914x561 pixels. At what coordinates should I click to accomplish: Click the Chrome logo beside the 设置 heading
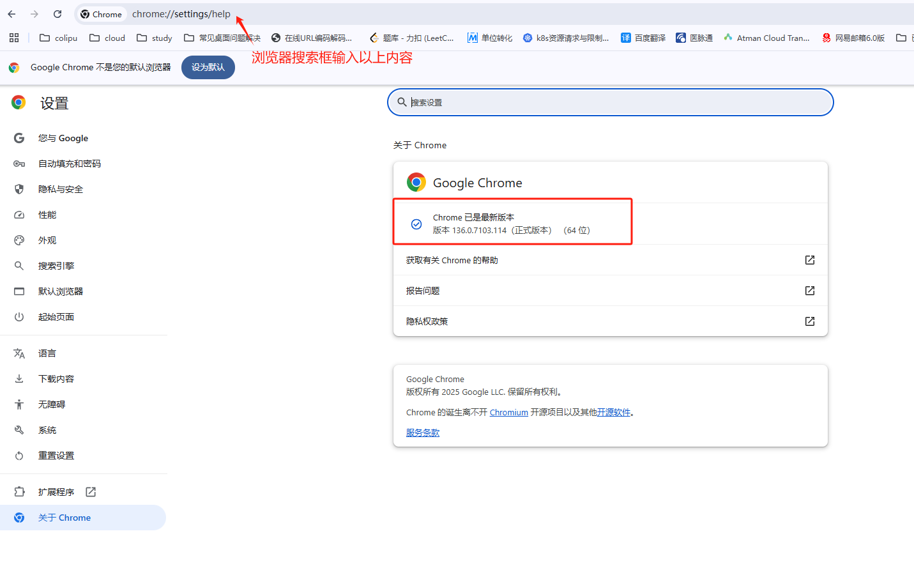(x=18, y=102)
